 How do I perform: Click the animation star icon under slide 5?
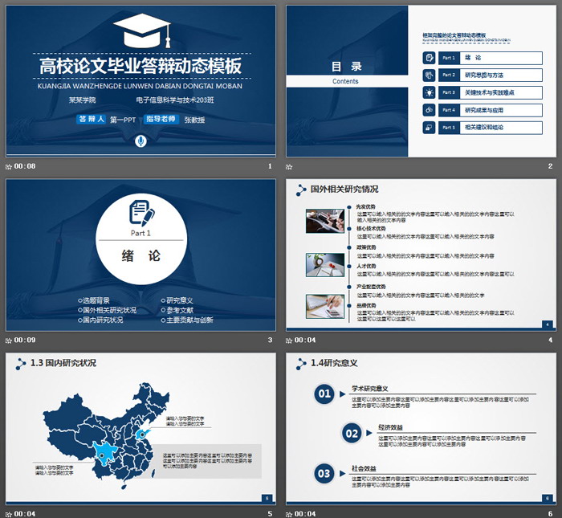click(x=9, y=515)
